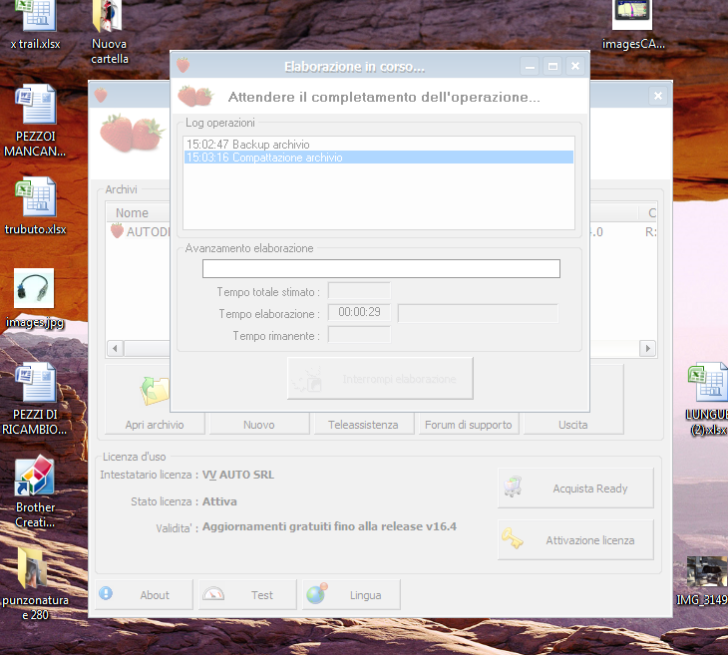Click the Nuovo button
Viewport: 728px width, 655px height.
pos(259,424)
